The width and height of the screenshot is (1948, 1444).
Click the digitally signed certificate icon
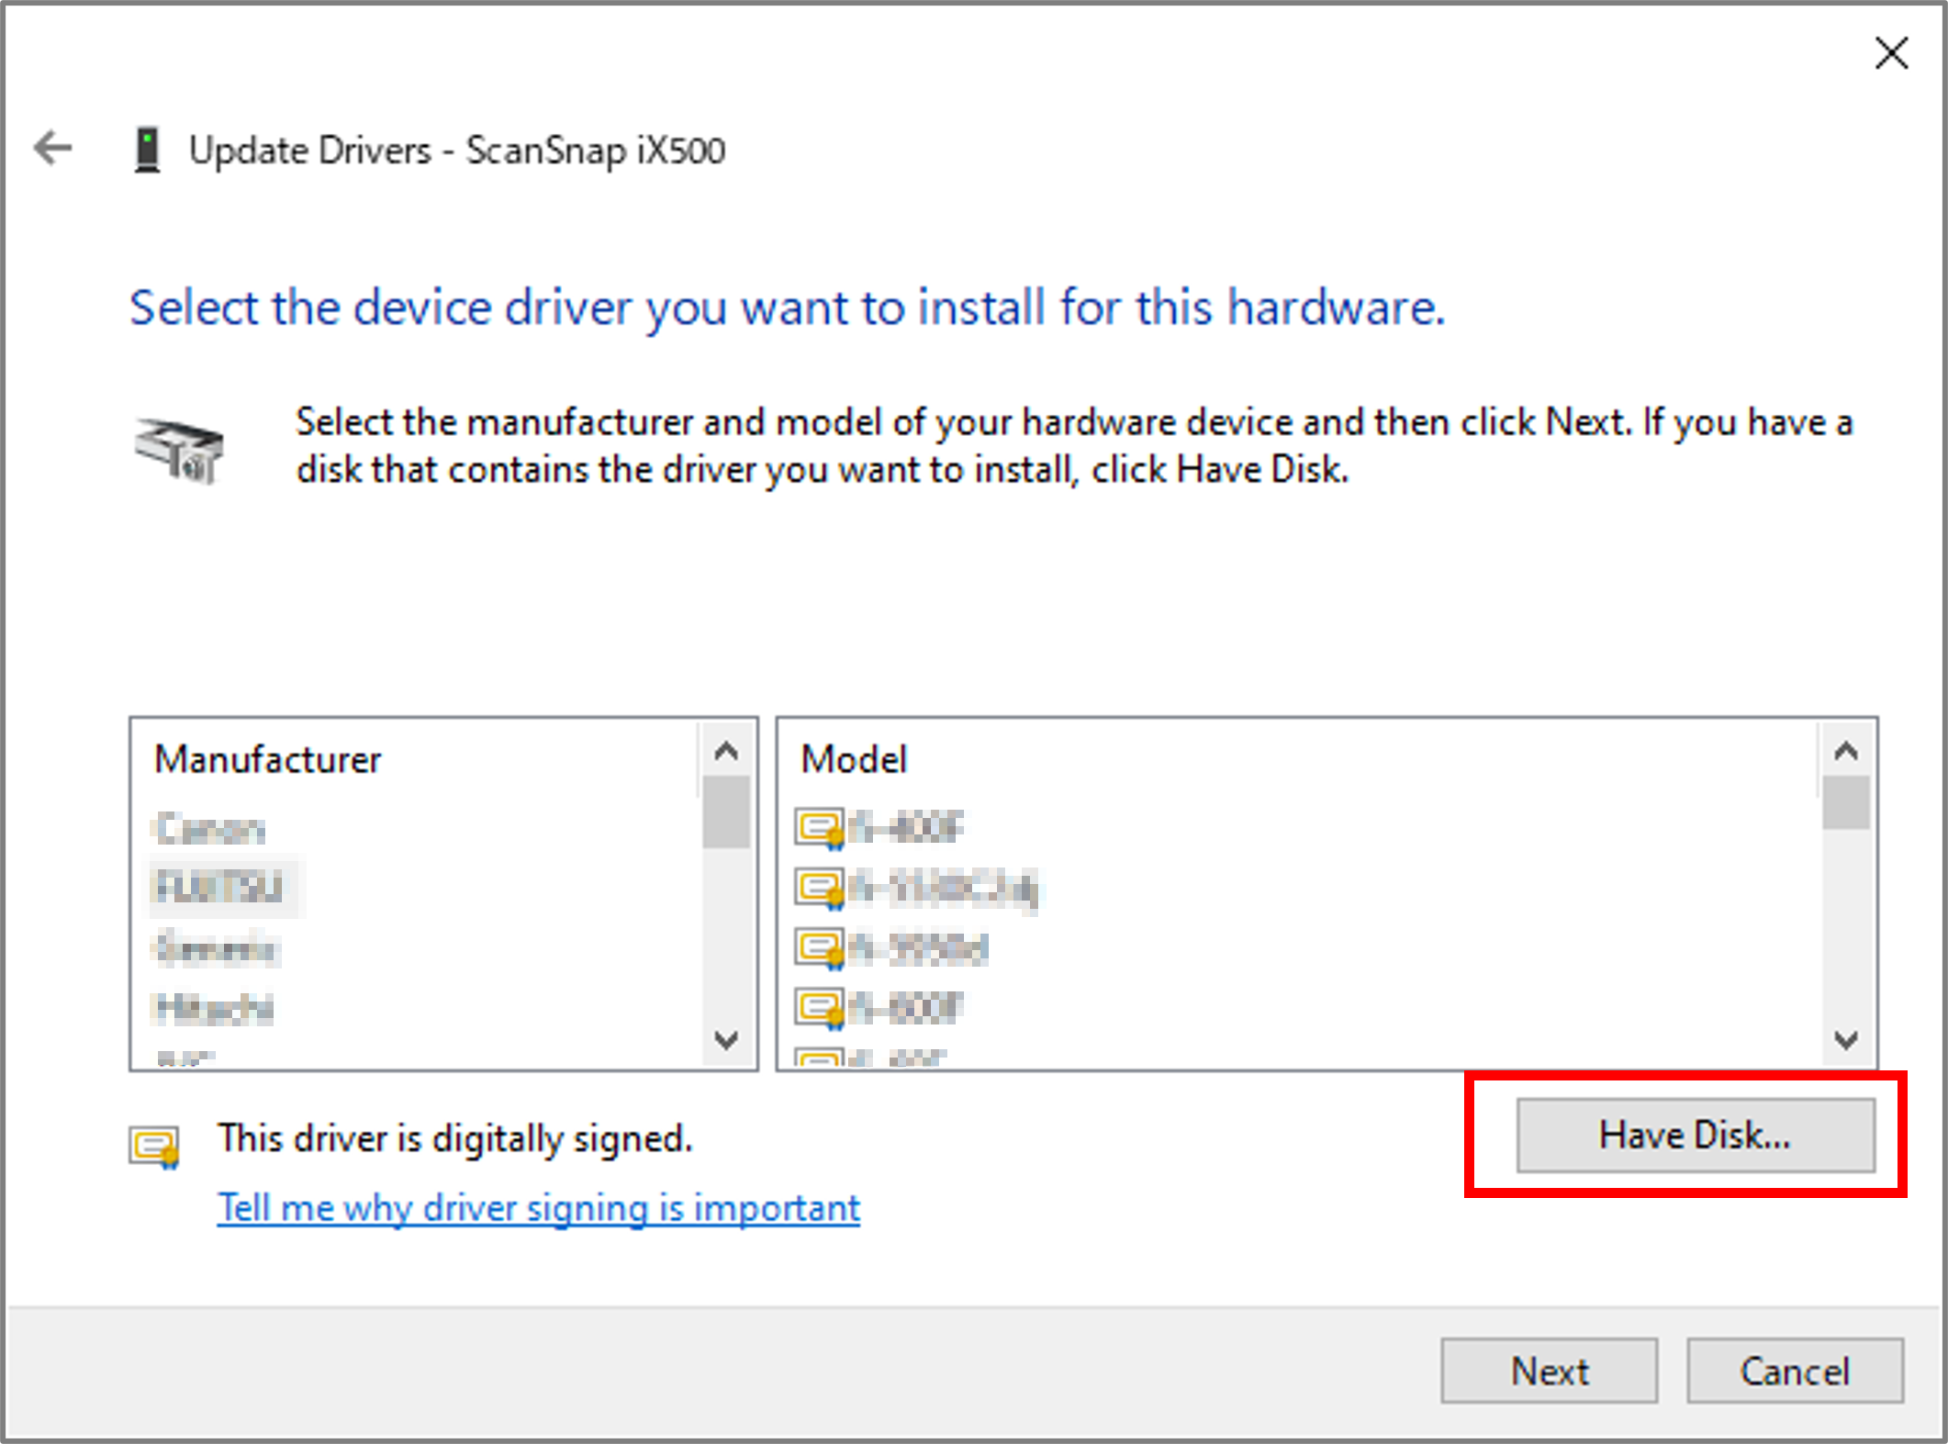pyautogui.click(x=154, y=1147)
